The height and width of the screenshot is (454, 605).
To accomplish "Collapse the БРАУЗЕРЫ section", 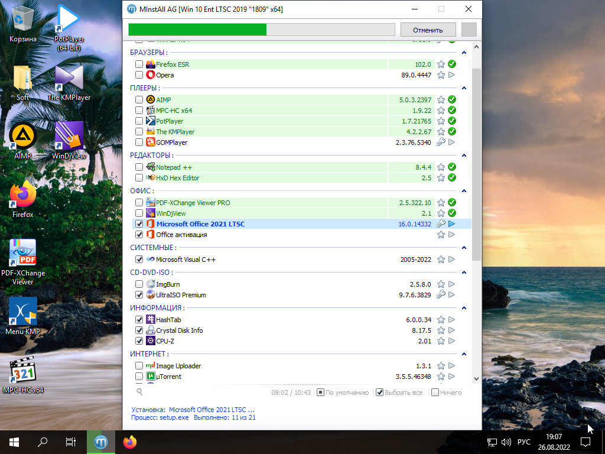I will pyautogui.click(x=464, y=53).
